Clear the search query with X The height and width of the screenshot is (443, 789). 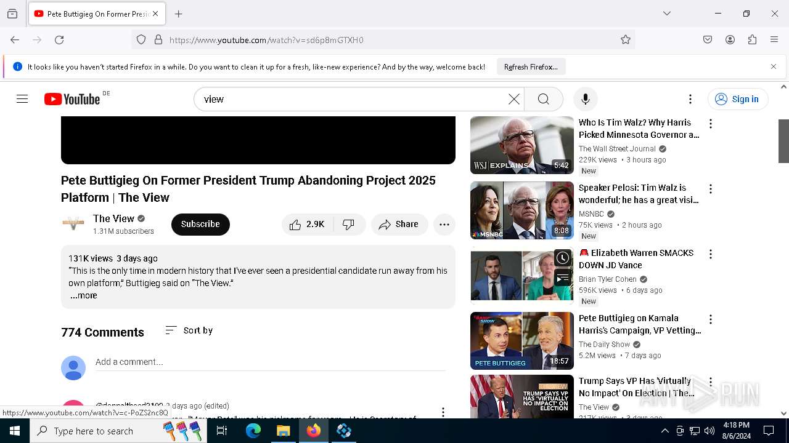click(x=514, y=99)
